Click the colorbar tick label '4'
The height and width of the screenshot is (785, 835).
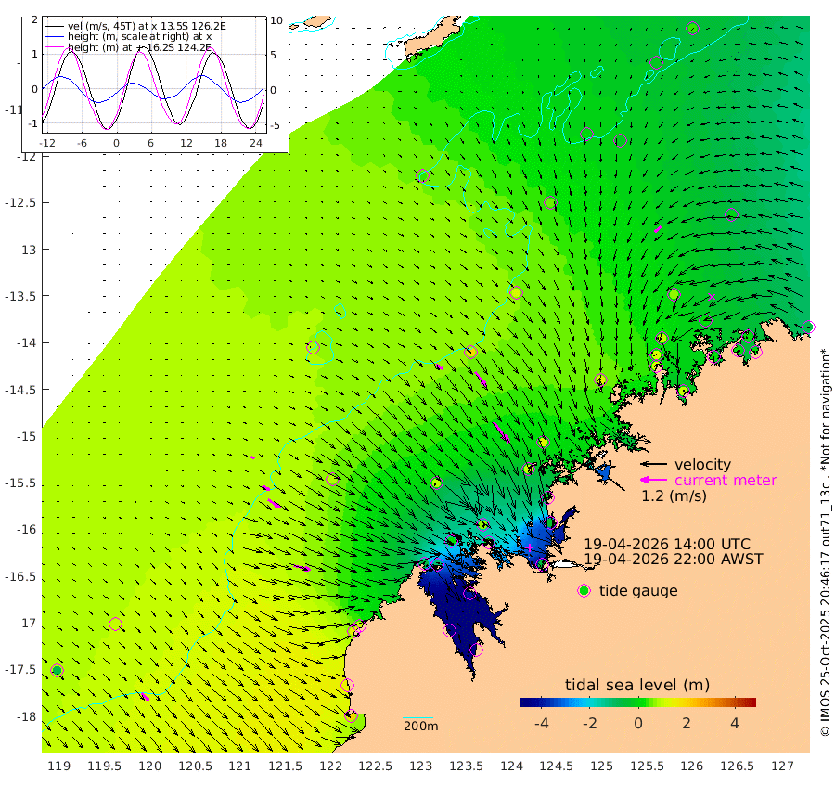point(735,723)
